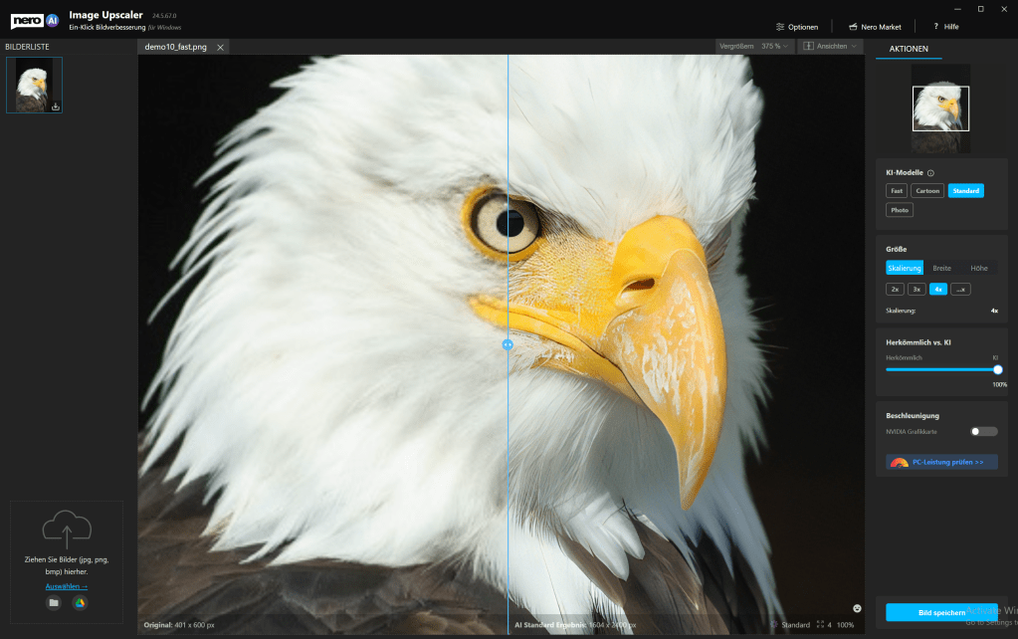The width and height of the screenshot is (1018, 639).
Task: Click the PC-Leistung prüfen gauge icon
Action: point(899,462)
